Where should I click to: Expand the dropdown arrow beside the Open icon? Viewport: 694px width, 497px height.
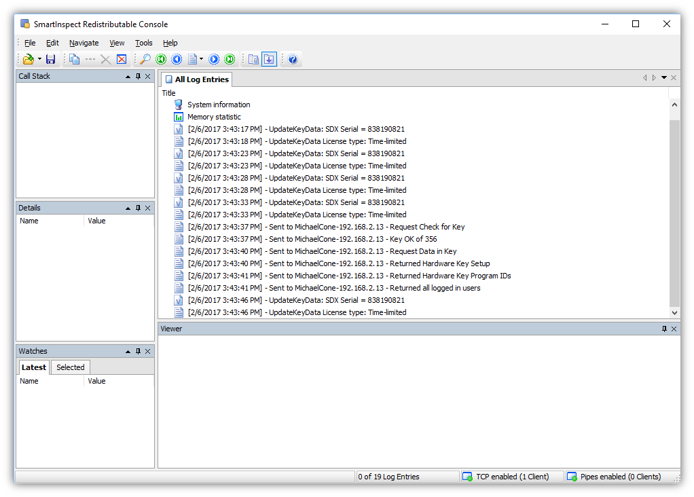39,60
